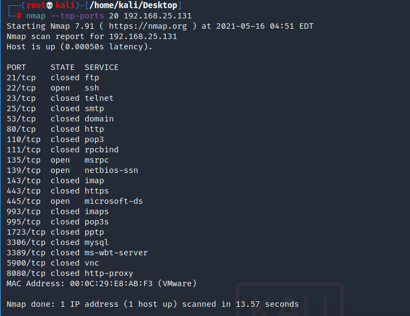The height and width of the screenshot is (316, 410).
Task: Click the nmap command word
Action: point(36,16)
